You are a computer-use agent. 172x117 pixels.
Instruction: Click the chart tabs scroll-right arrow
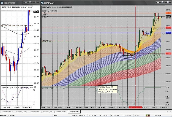click(x=171, y=112)
